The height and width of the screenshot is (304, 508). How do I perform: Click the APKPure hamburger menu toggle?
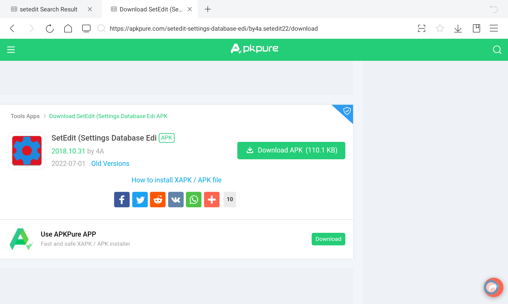pos(11,50)
